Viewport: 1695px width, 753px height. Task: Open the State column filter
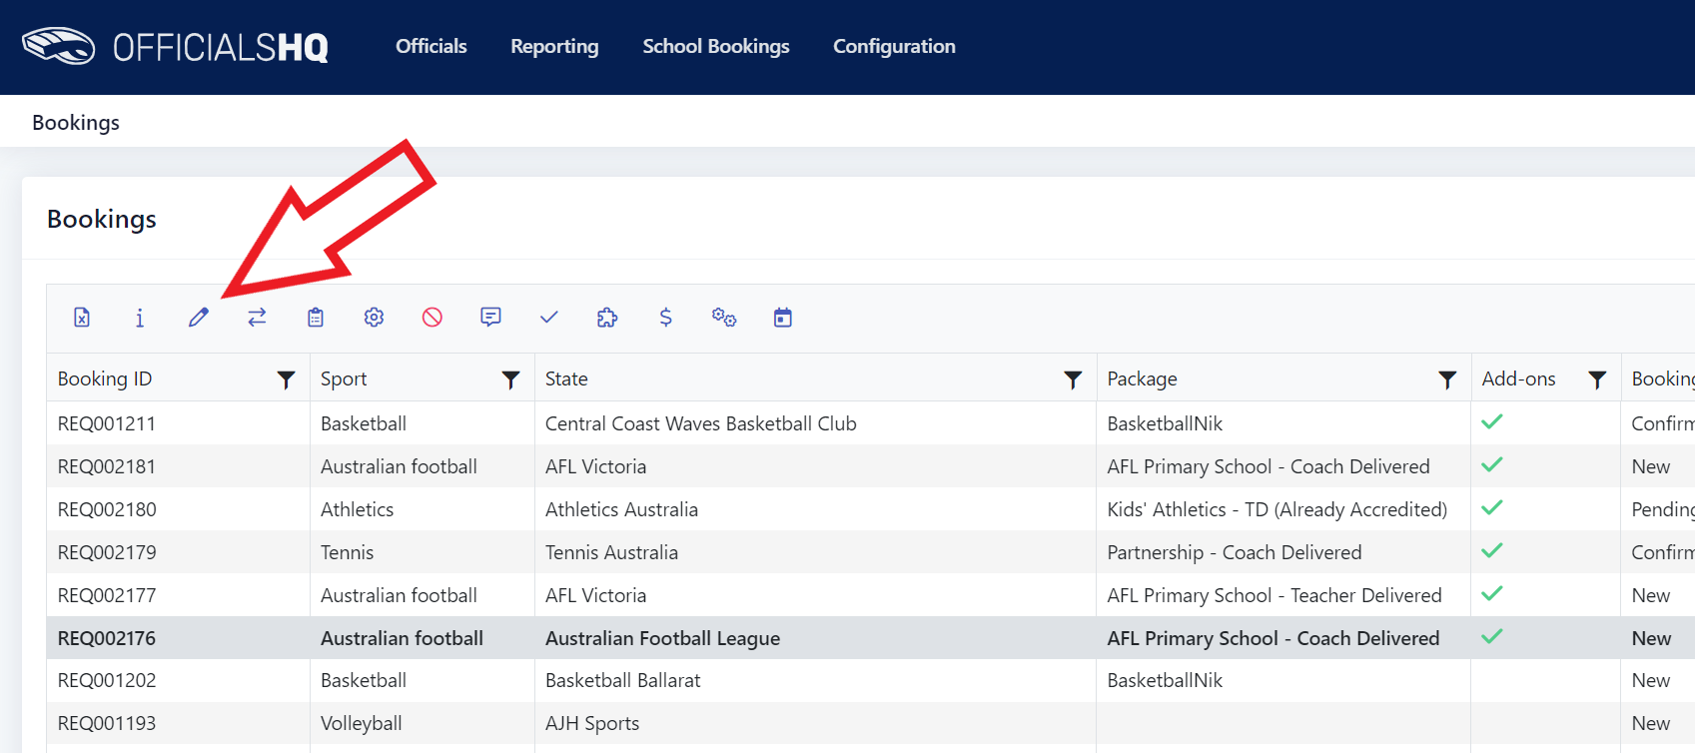coord(1073,379)
